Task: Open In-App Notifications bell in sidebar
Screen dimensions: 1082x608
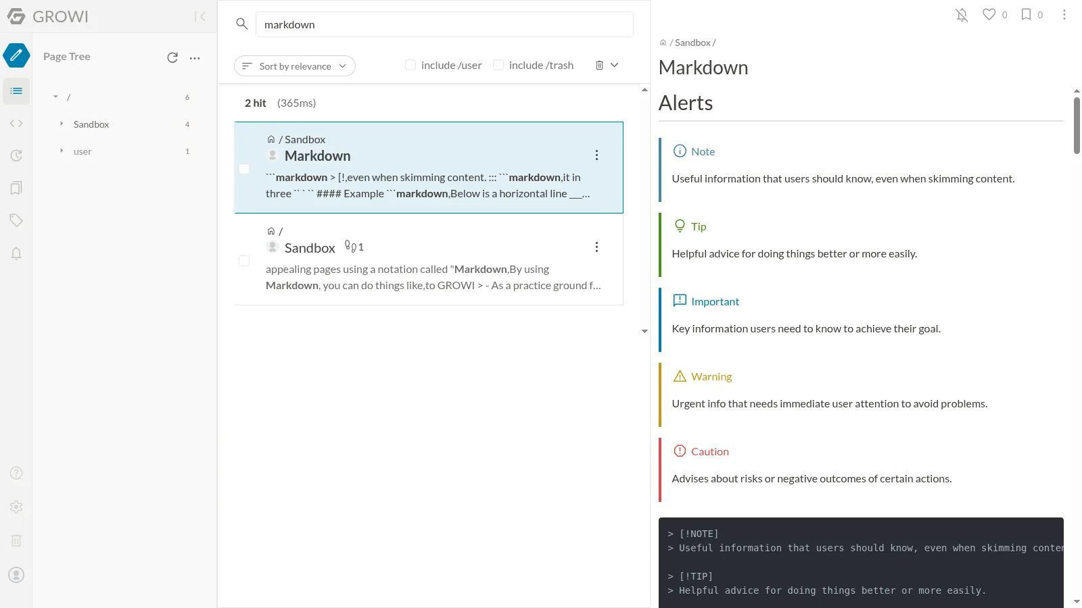Action: point(16,253)
